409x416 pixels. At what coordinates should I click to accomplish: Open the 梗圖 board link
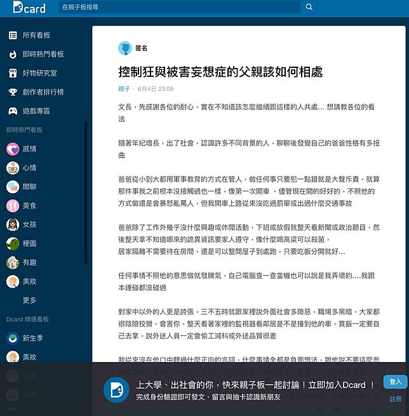pyautogui.click(x=29, y=244)
